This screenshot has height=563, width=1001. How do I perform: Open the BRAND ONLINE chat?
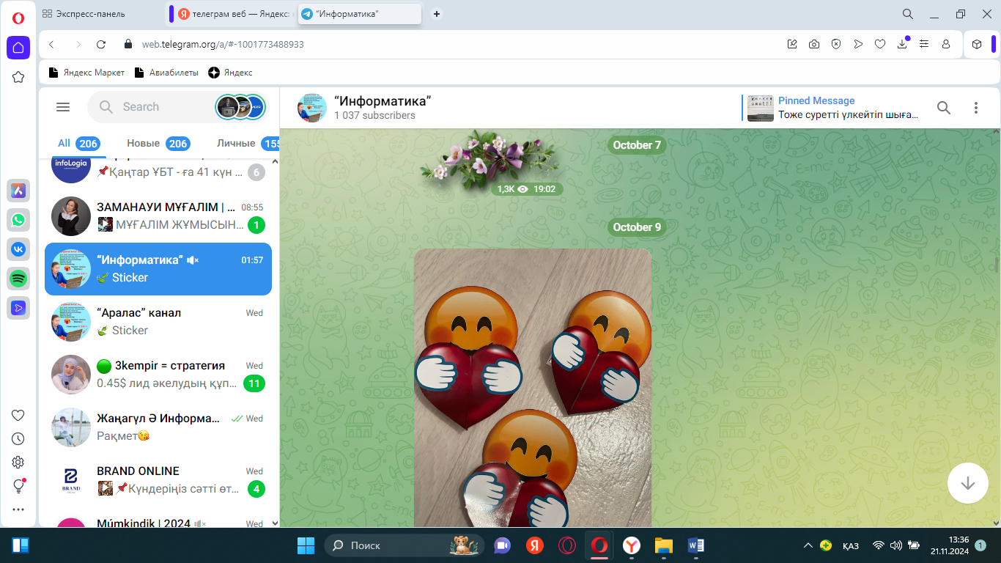[x=158, y=480]
